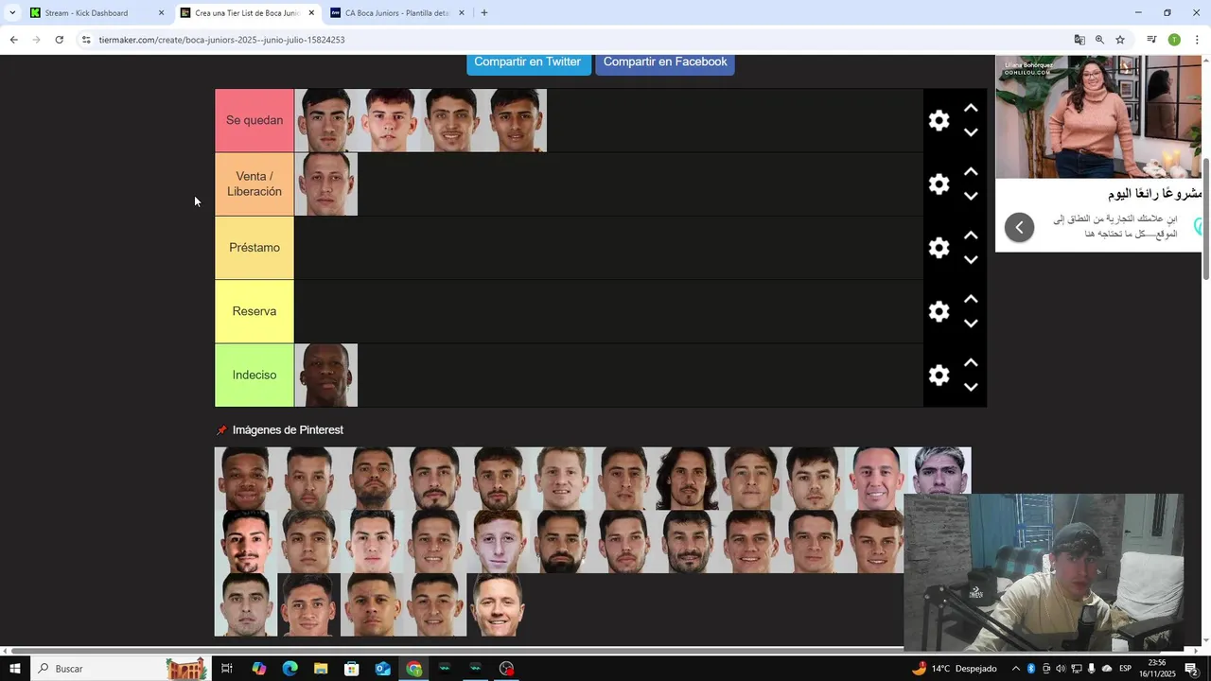Viewport: 1211px width, 681px height.
Task: Go back to previous page
Action: click(x=13, y=40)
